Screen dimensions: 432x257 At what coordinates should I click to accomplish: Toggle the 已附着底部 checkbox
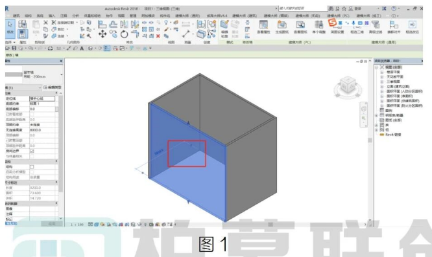(32, 114)
